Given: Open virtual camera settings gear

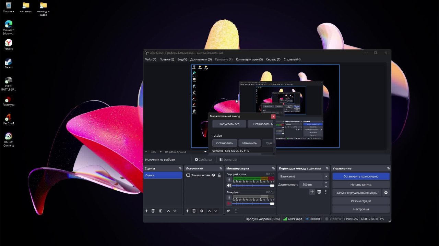Looking at the screenshot, I should click(386, 193).
